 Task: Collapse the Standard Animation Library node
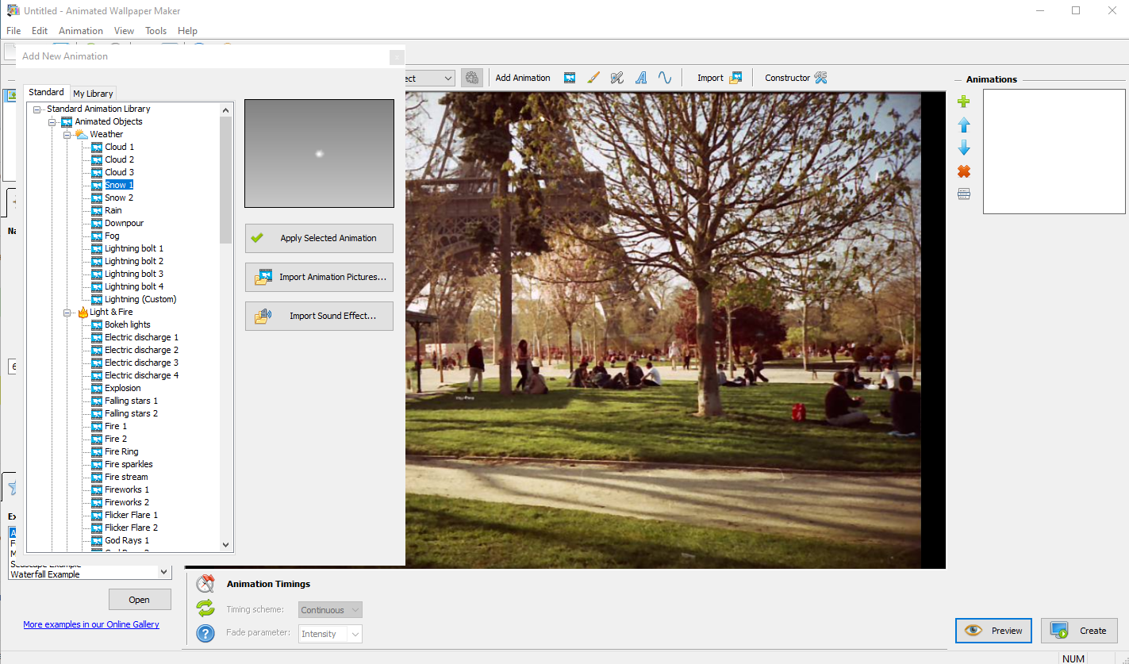37,109
